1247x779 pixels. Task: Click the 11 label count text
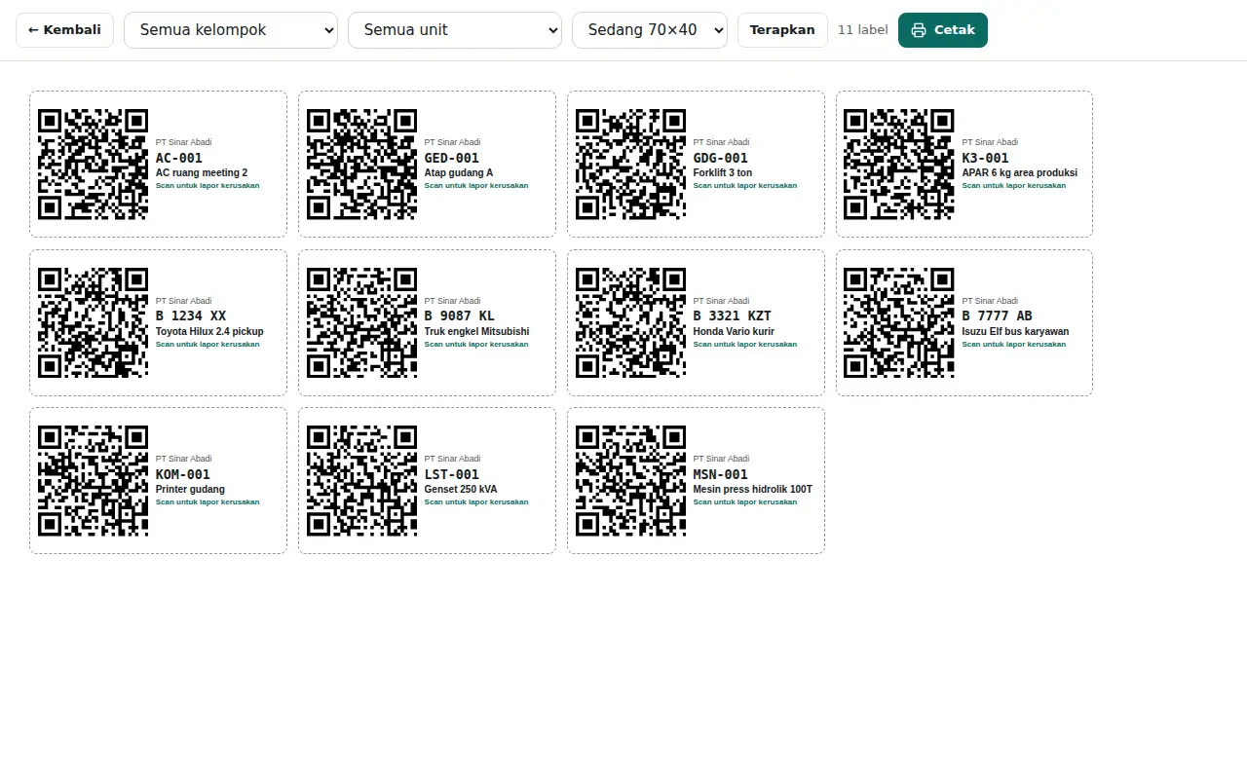click(x=863, y=30)
